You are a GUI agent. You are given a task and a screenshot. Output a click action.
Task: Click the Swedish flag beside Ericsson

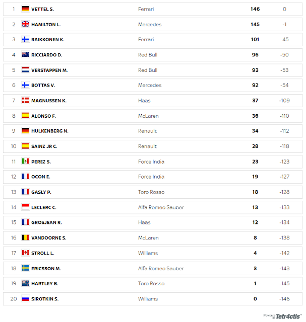point(26,268)
